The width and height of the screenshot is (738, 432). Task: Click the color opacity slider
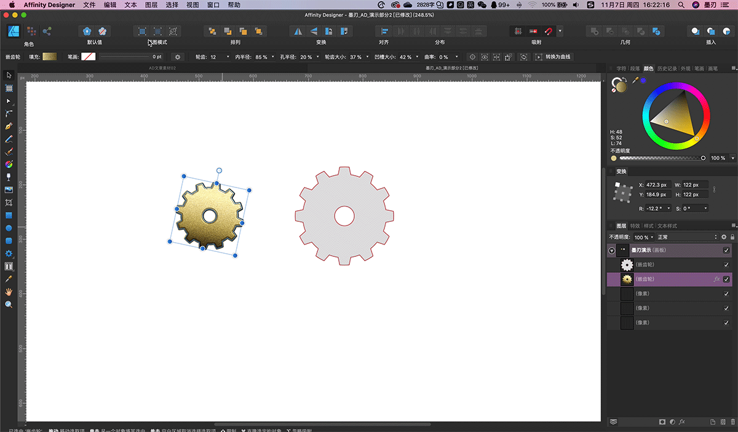[x=662, y=158]
